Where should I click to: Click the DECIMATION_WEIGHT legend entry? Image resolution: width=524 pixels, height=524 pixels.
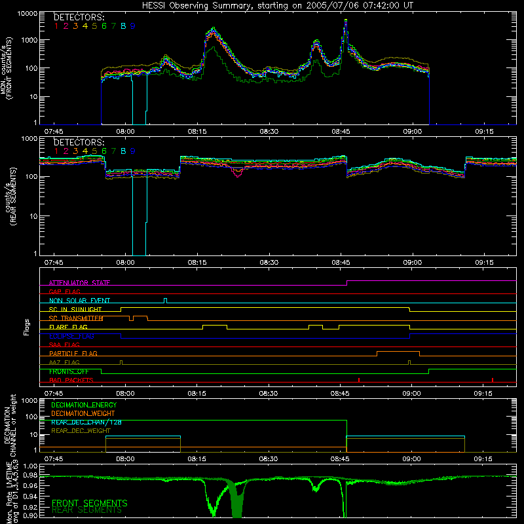[x=83, y=413]
